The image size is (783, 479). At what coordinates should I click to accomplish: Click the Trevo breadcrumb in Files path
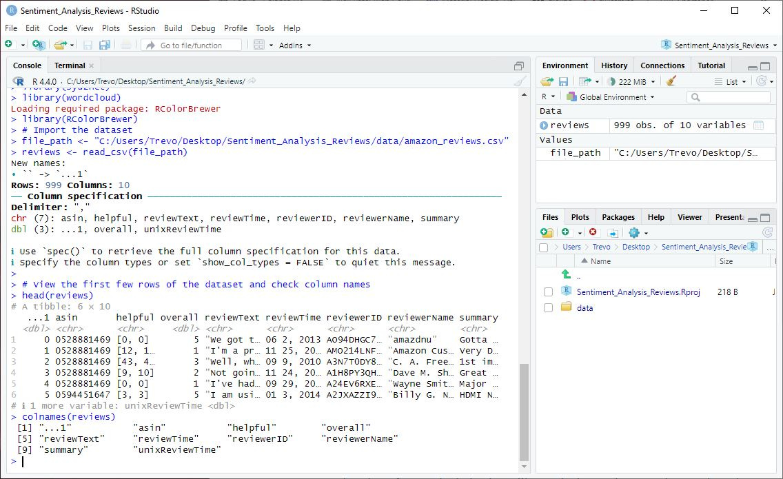coord(601,247)
